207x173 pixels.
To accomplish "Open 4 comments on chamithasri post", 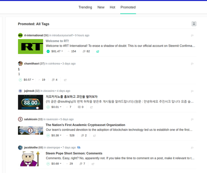I will tap(55, 80).
